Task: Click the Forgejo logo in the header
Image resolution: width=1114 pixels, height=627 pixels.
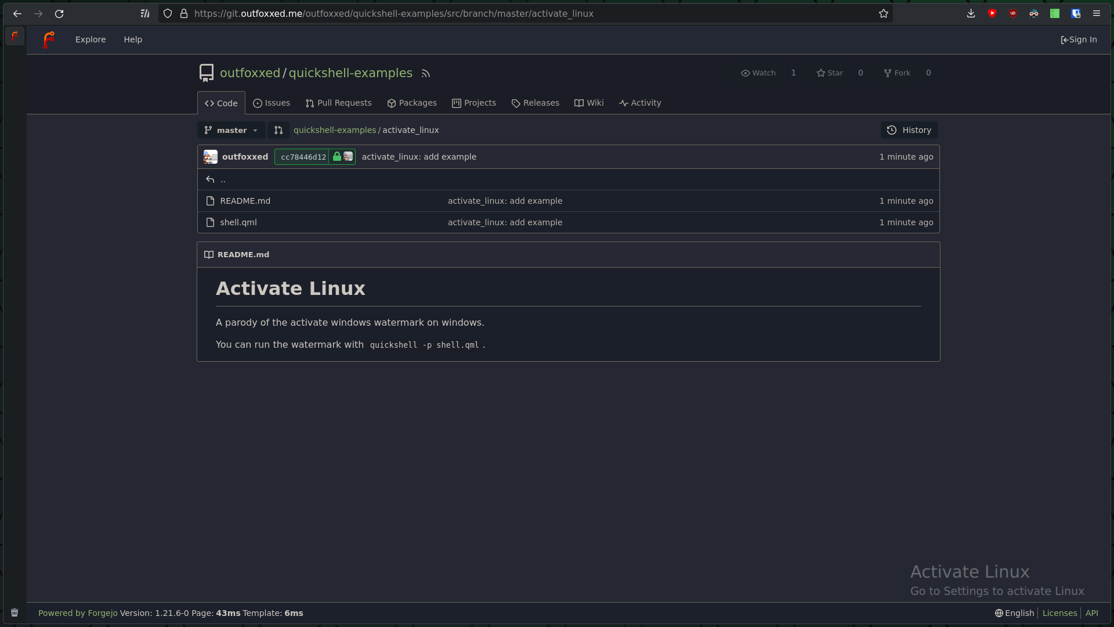Action: tap(49, 39)
